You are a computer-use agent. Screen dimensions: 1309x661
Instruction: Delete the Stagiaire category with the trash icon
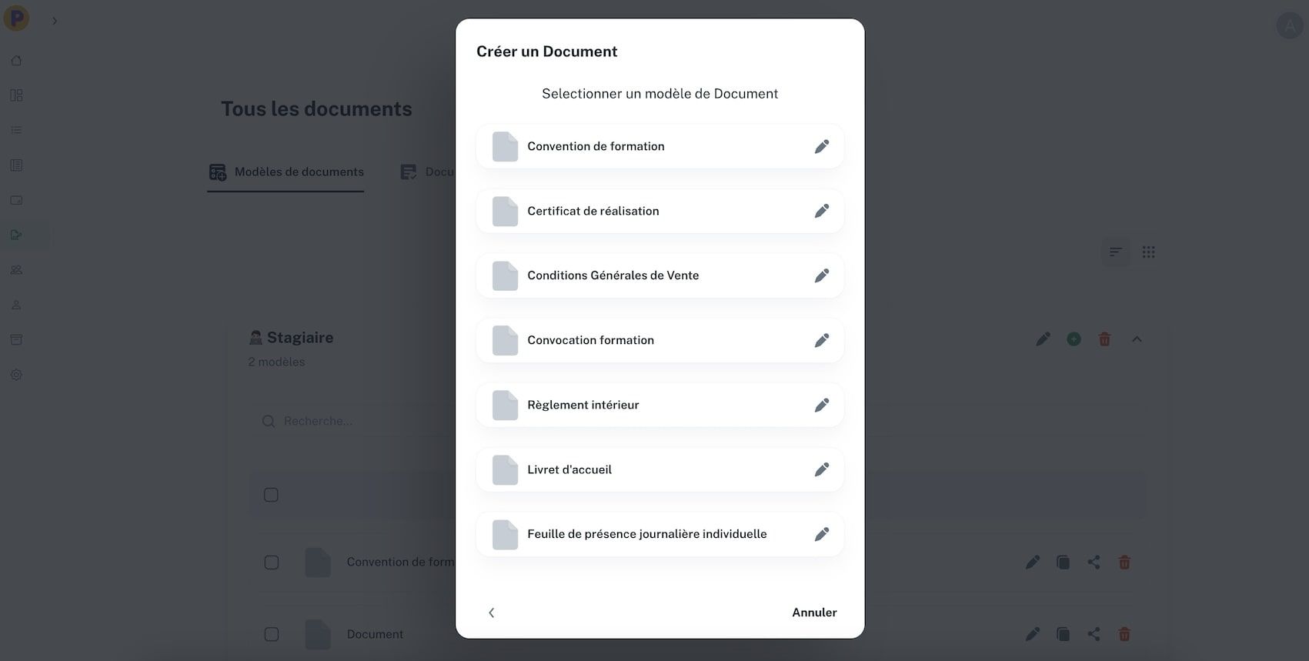pyautogui.click(x=1104, y=339)
